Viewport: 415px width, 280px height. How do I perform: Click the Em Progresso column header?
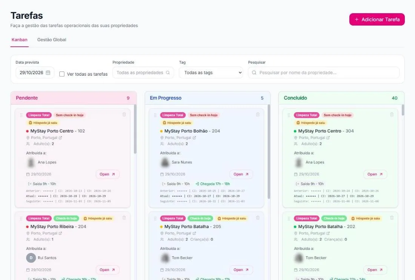tap(207, 98)
